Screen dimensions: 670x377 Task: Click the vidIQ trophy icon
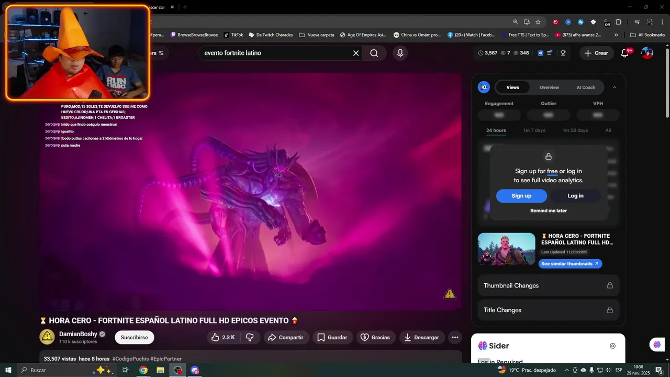[x=563, y=53]
